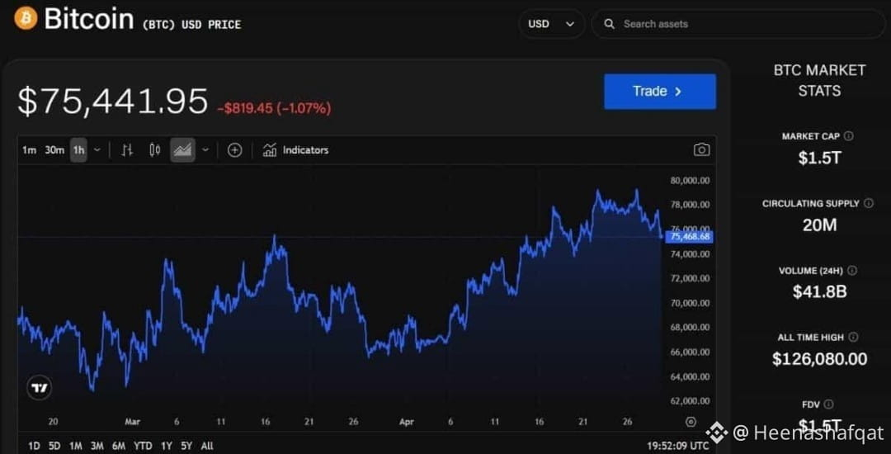Select the 30m interval

[54, 150]
